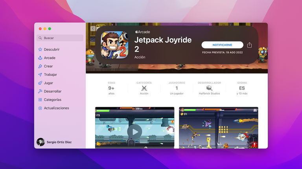The image size is (302, 169).
Task: Click the Jugar rocket icon
Action: point(40,83)
